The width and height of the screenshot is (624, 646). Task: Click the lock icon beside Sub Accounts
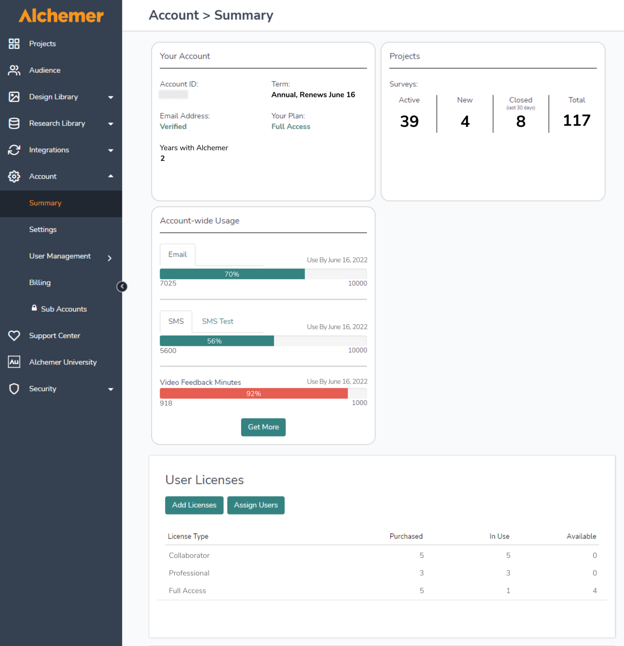[34, 308]
